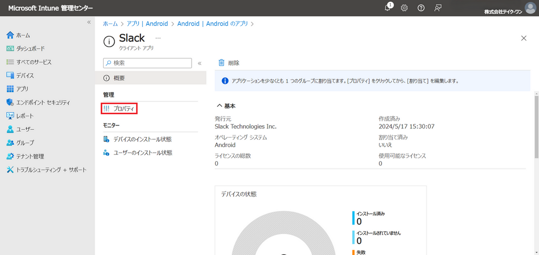Open ユーザーのインストール状態 monitor page
This screenshot has width=539, height=255.
[x=137, y=153]
